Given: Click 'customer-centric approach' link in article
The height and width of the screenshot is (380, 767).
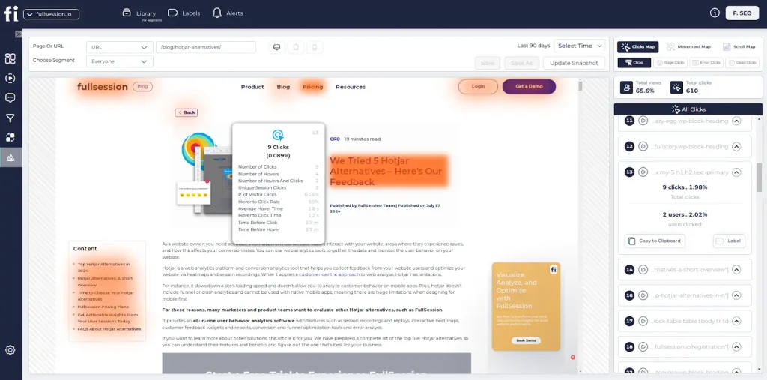Looking at the screenshot, I should [x=330, y=275].
